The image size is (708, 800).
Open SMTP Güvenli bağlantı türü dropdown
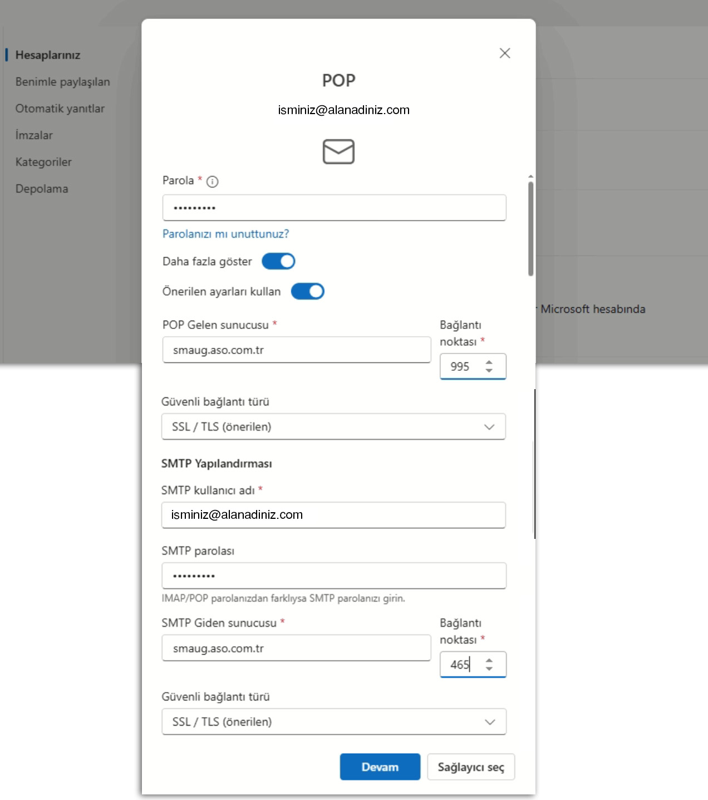coord(334,722)
